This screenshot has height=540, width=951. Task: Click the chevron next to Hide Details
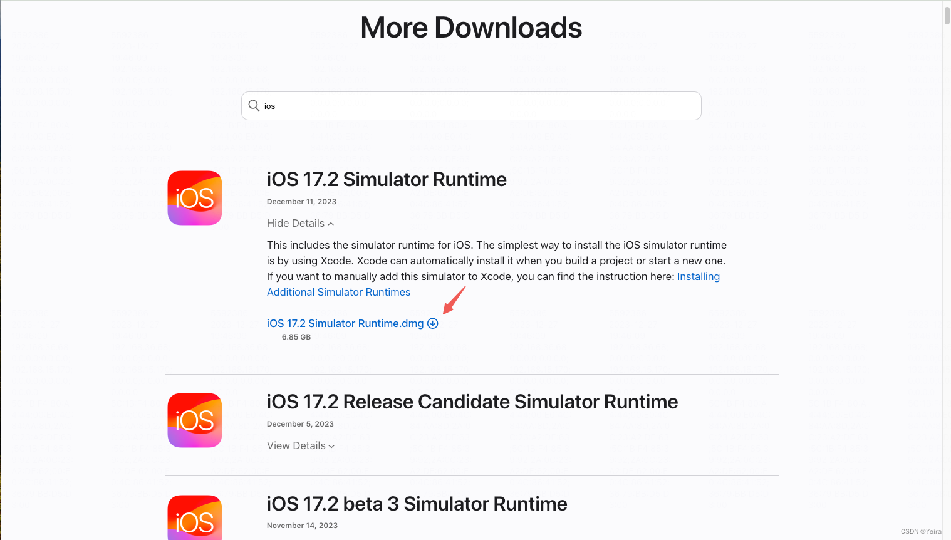[331, 224]
